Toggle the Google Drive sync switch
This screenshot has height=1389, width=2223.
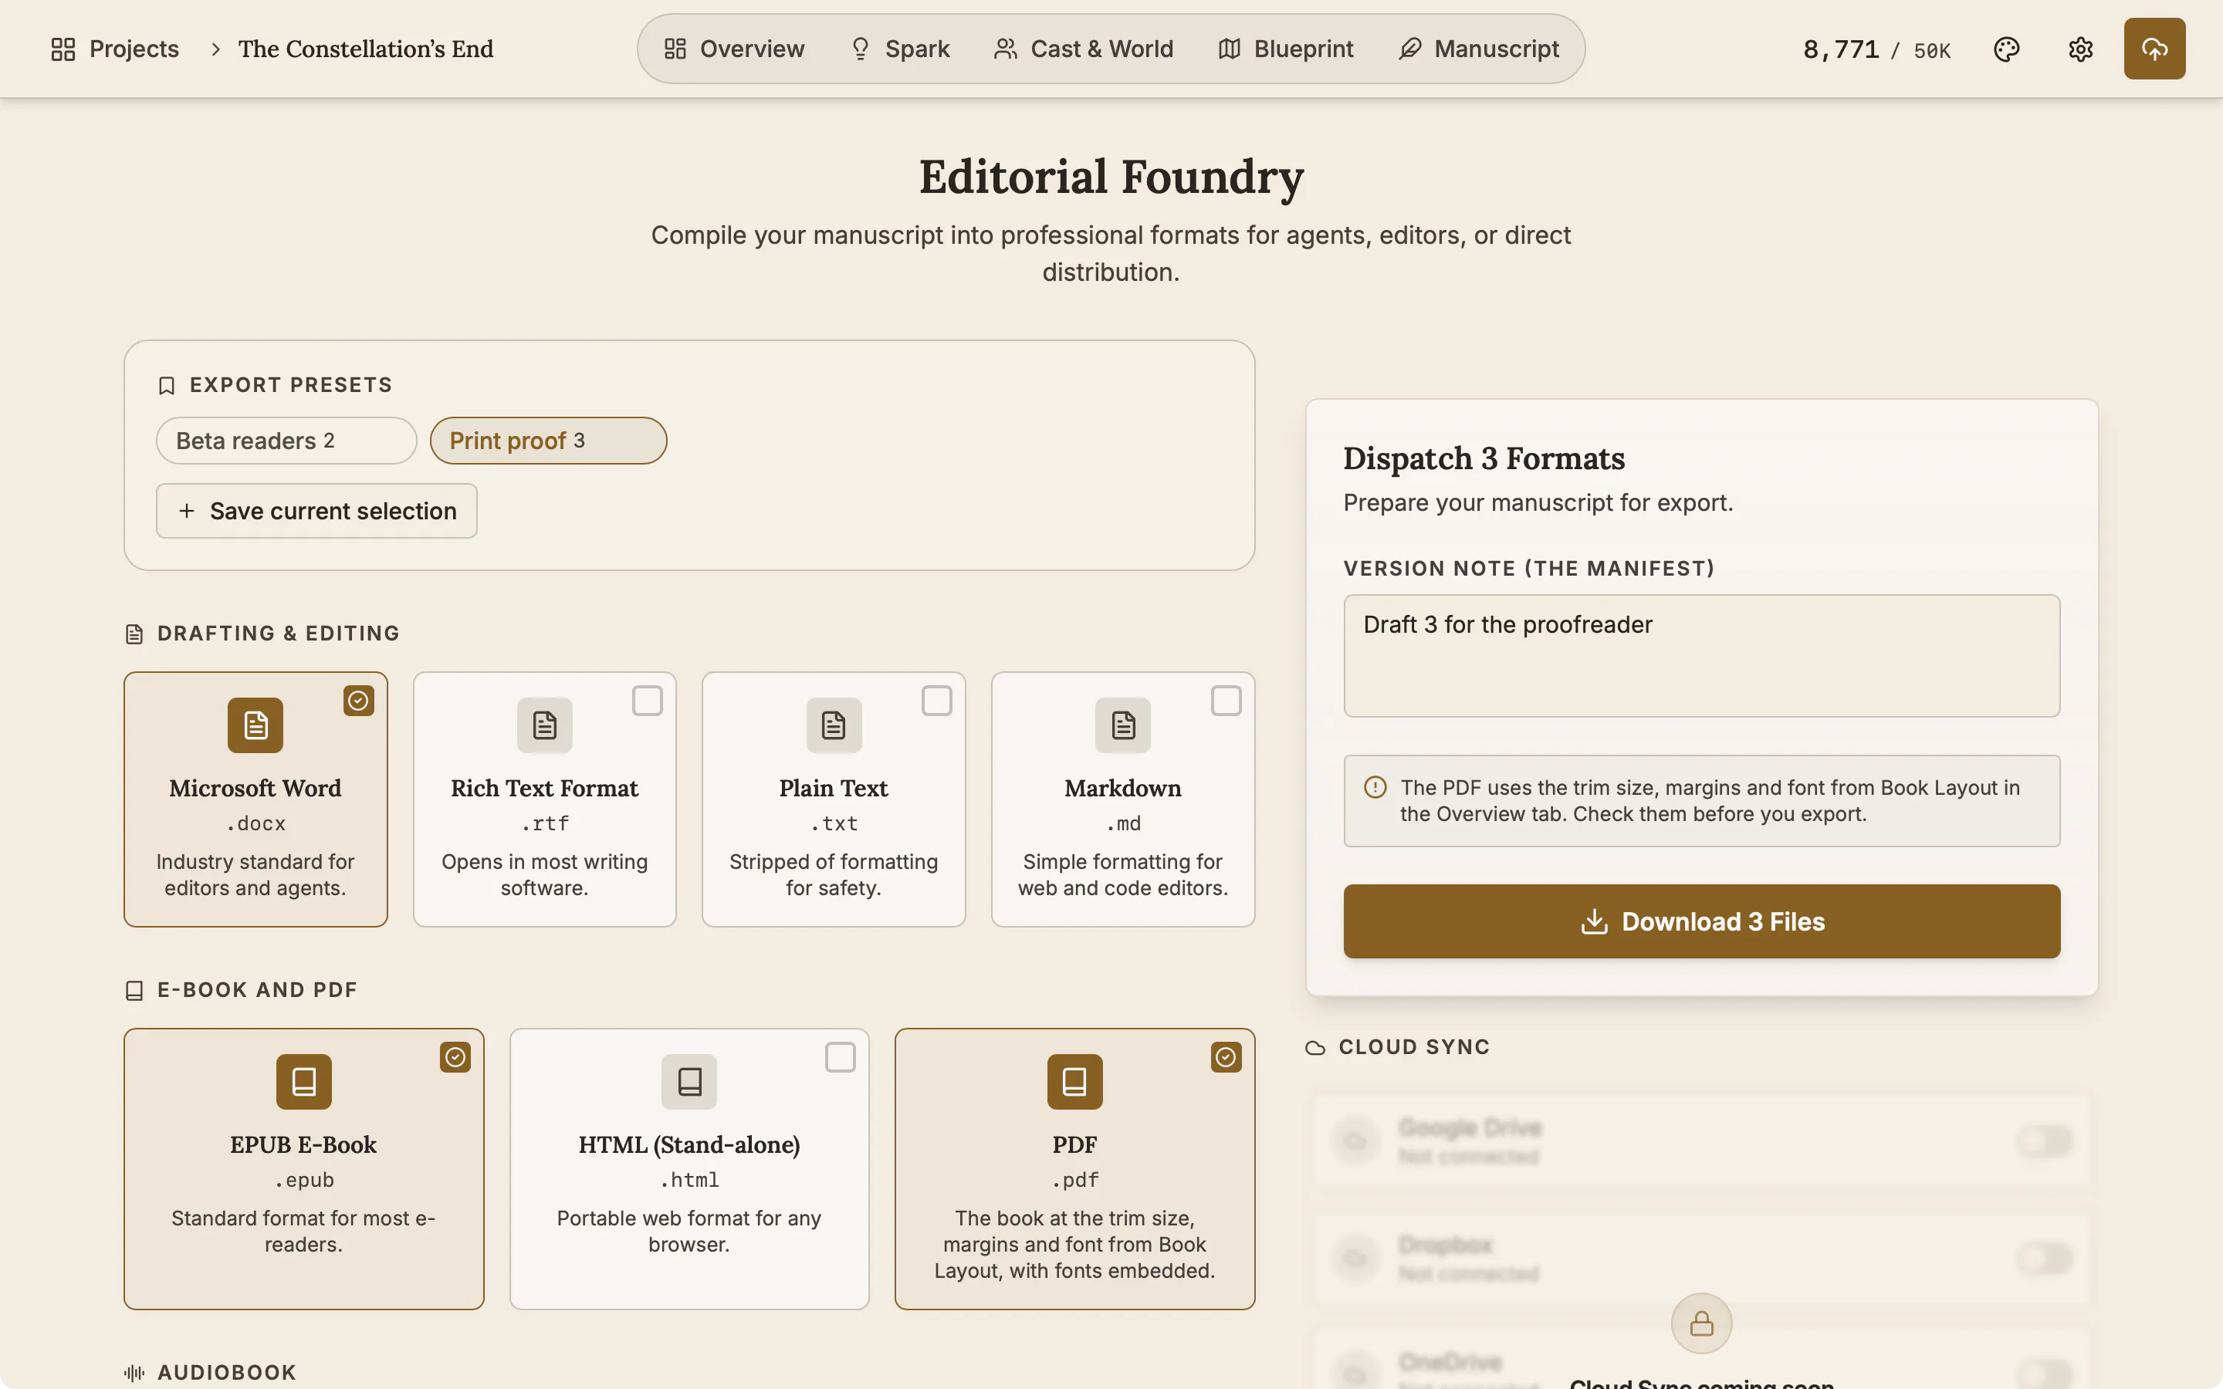(x=2045, y=1141)
